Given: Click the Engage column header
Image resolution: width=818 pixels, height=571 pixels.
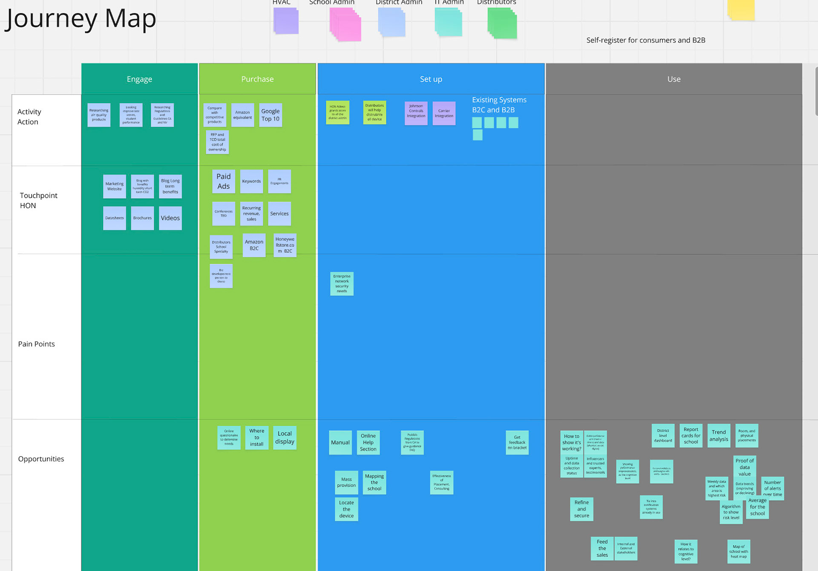Looking at the screenshot, I should [x=139, y=79].
